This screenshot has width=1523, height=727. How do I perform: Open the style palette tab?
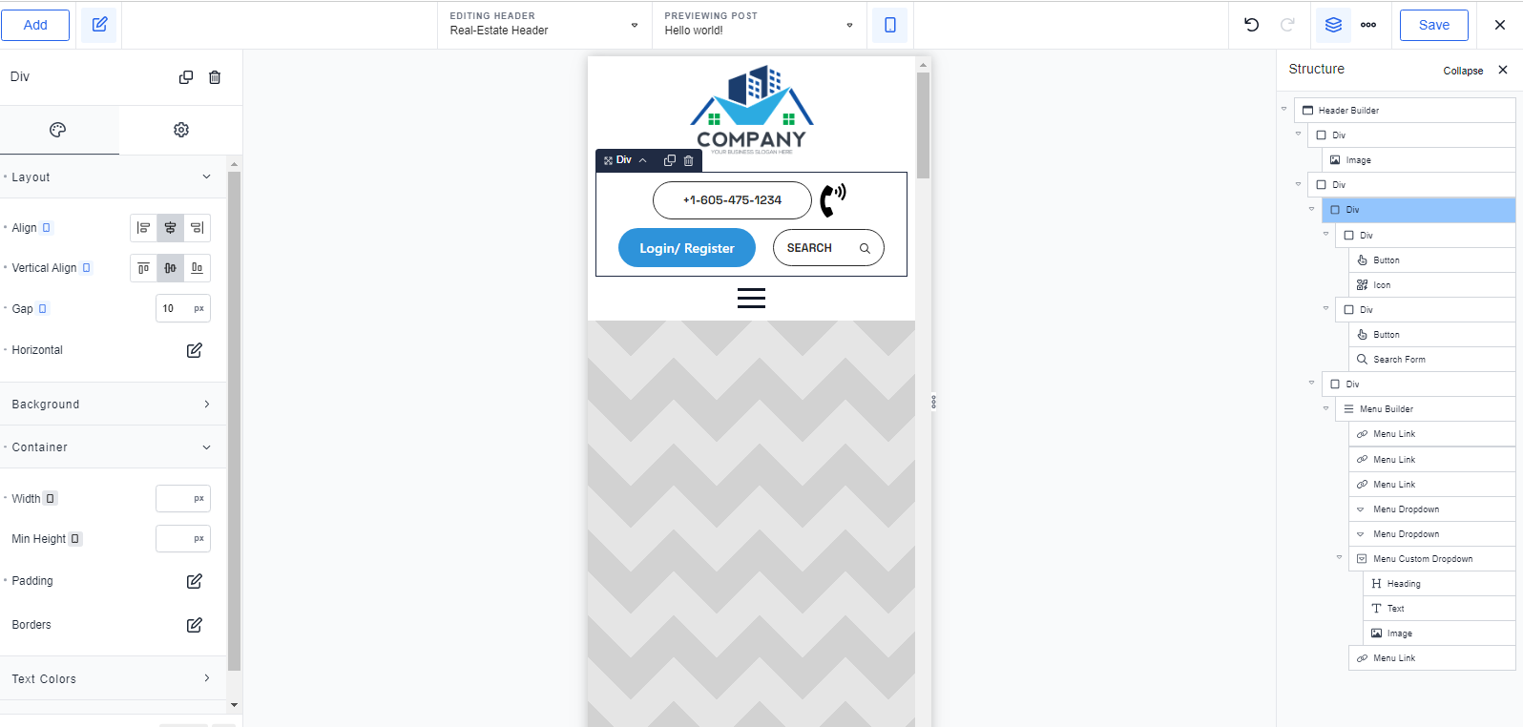(x=58, y=130)
